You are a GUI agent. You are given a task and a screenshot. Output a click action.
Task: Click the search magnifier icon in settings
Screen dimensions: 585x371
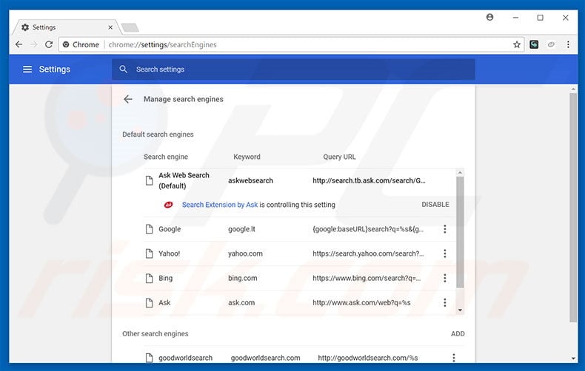124,69
